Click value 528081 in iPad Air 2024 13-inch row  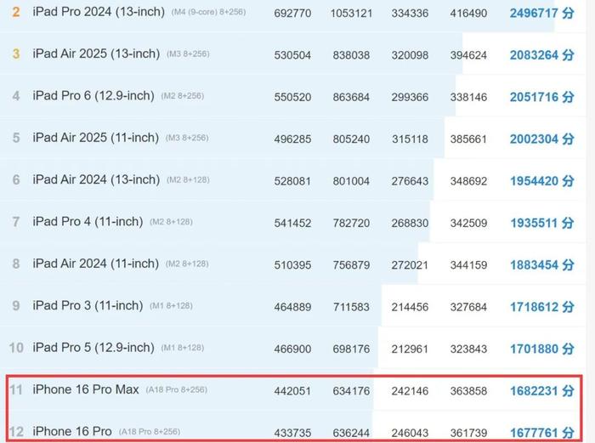tap(292, 181)
